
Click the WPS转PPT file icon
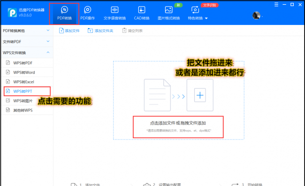(8, 91)
